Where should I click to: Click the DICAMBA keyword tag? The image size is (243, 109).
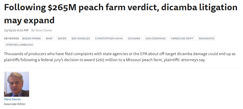[x=134, y=39]
